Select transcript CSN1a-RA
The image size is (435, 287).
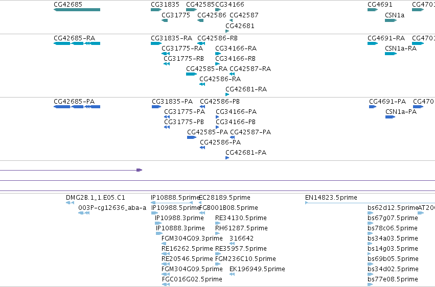(391, 54)
